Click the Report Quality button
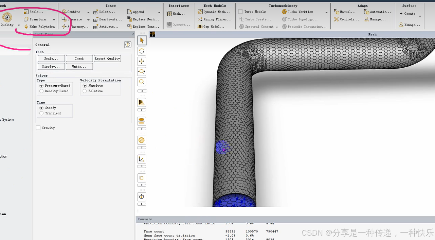The image size is (435, 240). click(x=107, y=58)
